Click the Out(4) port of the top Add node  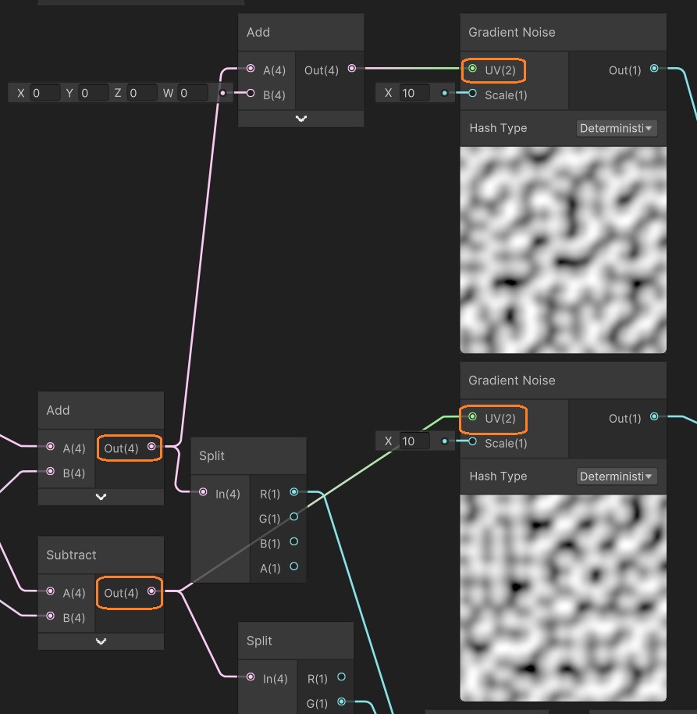[x=351, y=70]
